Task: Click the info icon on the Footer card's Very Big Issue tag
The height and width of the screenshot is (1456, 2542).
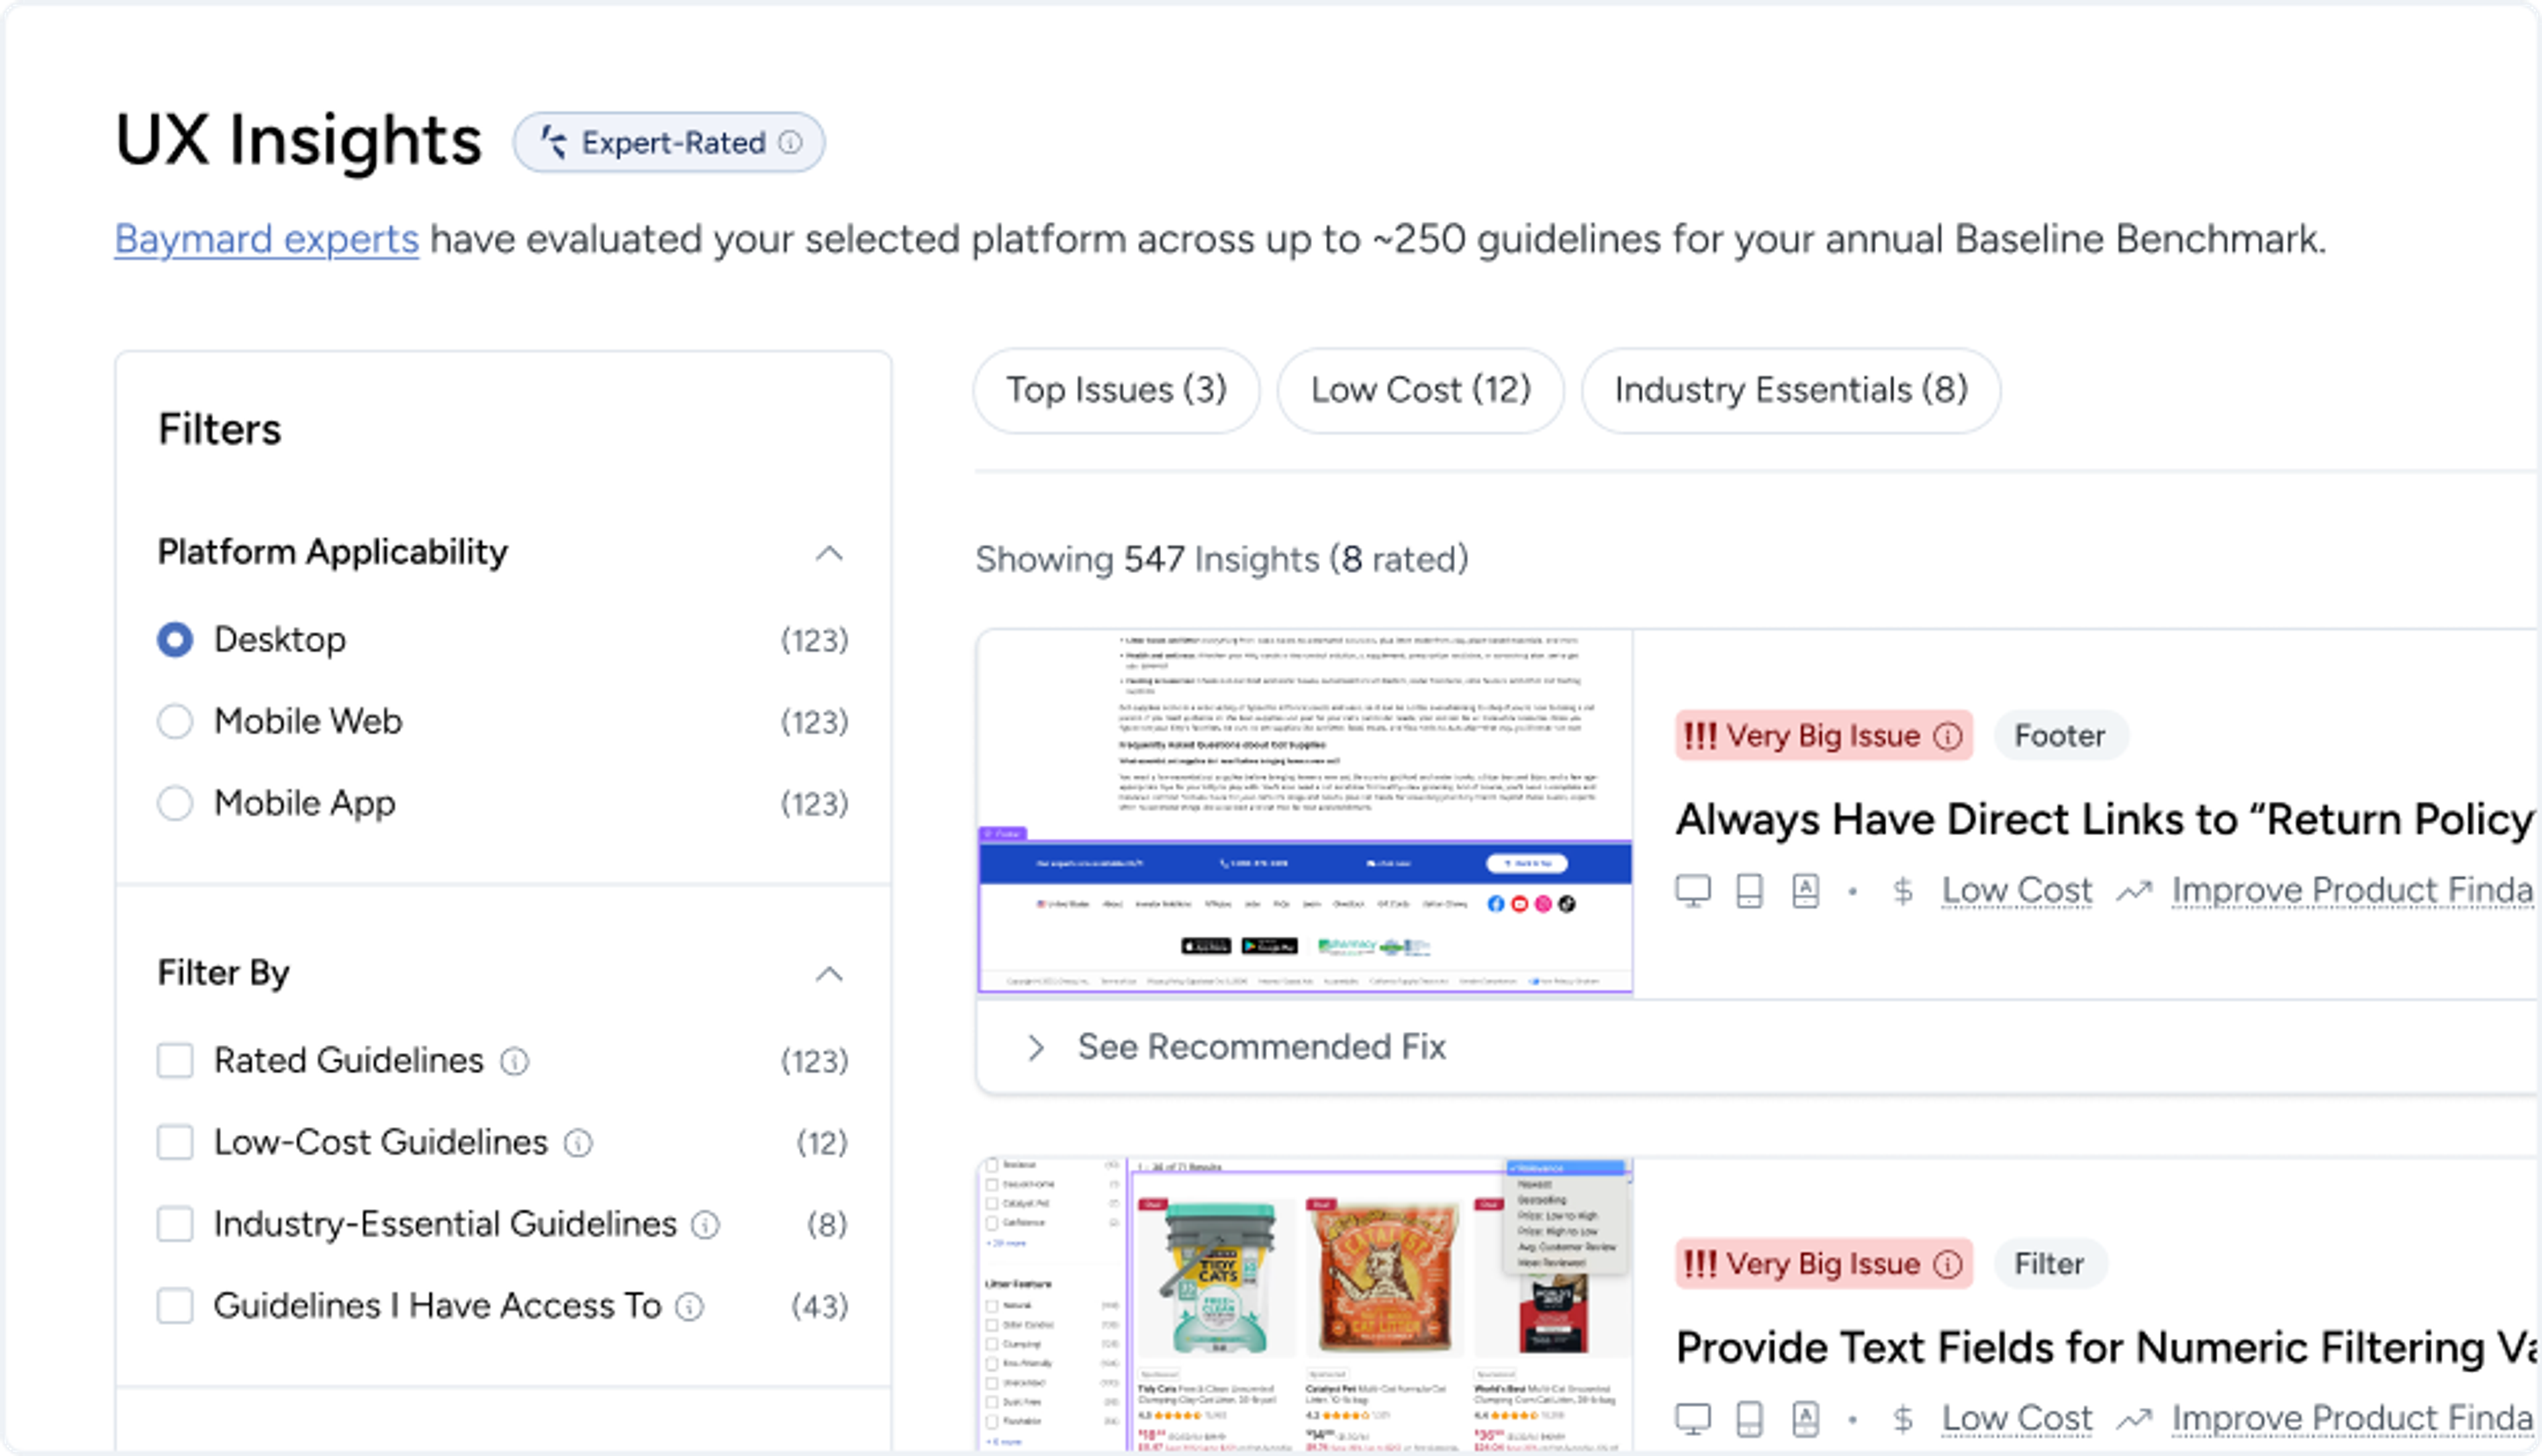Action: [1948, 737]
